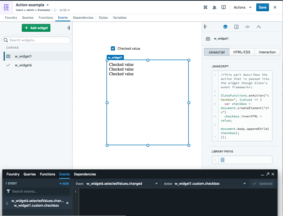This screenshot has height=216, width=283.
Task: Switch to the Foundry tab in top bar
Action: click(11, 17)
